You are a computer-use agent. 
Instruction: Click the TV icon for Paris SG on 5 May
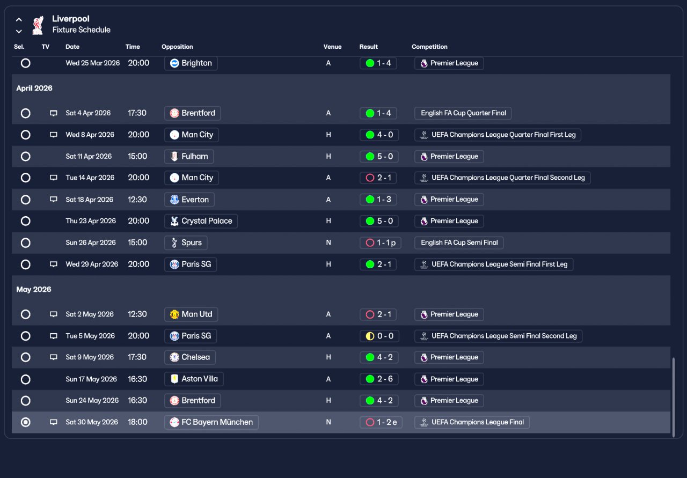tap(54, 336)
